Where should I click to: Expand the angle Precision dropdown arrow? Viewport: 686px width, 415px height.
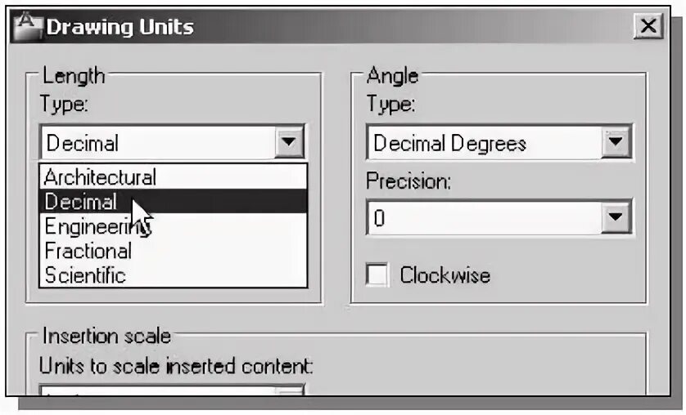(616, 218)
